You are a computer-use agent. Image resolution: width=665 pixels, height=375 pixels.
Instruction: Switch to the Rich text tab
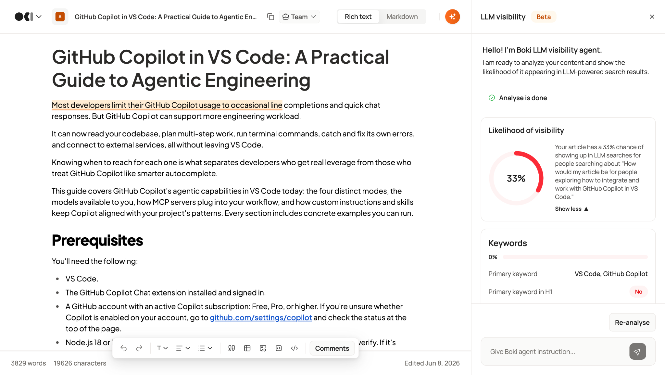click(358, 17)
